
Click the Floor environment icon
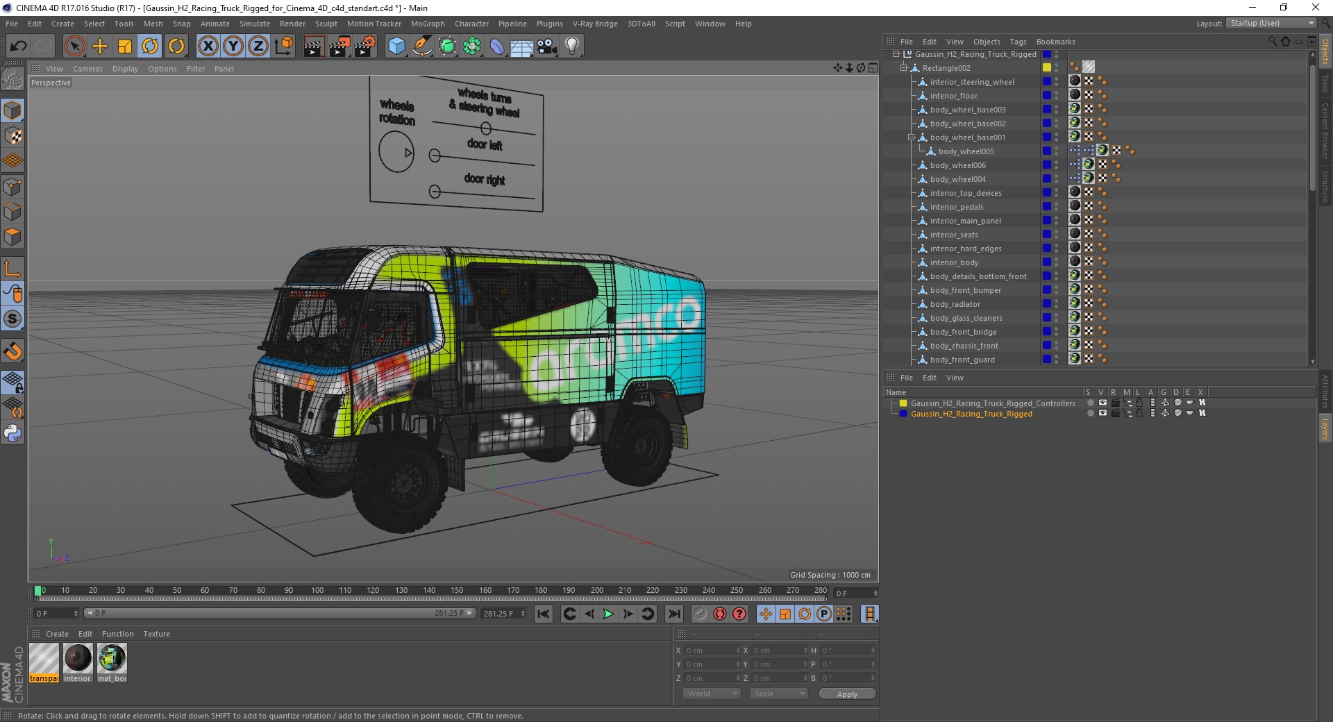point(522,47)
